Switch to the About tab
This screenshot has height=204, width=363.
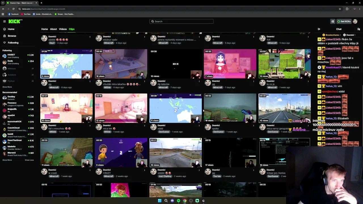tap(53, 29)
